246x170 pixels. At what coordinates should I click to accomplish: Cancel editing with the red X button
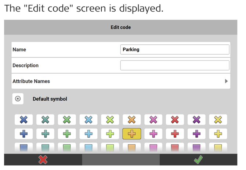[x=43, y=160]
